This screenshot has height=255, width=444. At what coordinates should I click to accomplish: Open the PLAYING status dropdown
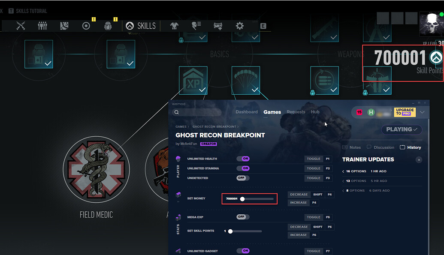pos(402,129)
